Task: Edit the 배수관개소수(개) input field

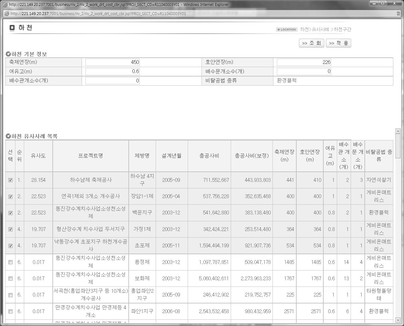Action: (112, 81)
